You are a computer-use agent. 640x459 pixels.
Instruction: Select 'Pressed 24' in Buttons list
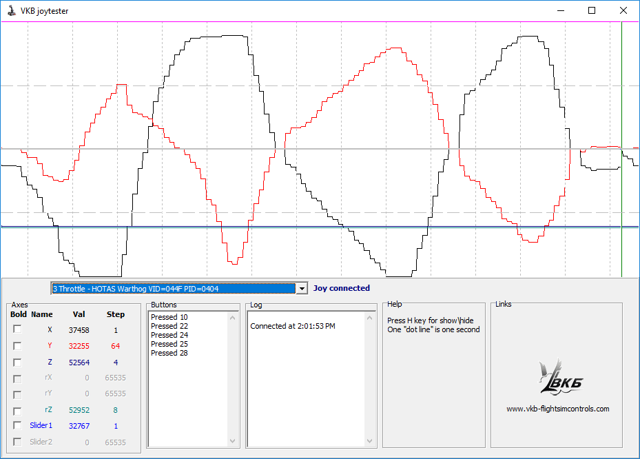pos(169,335)
